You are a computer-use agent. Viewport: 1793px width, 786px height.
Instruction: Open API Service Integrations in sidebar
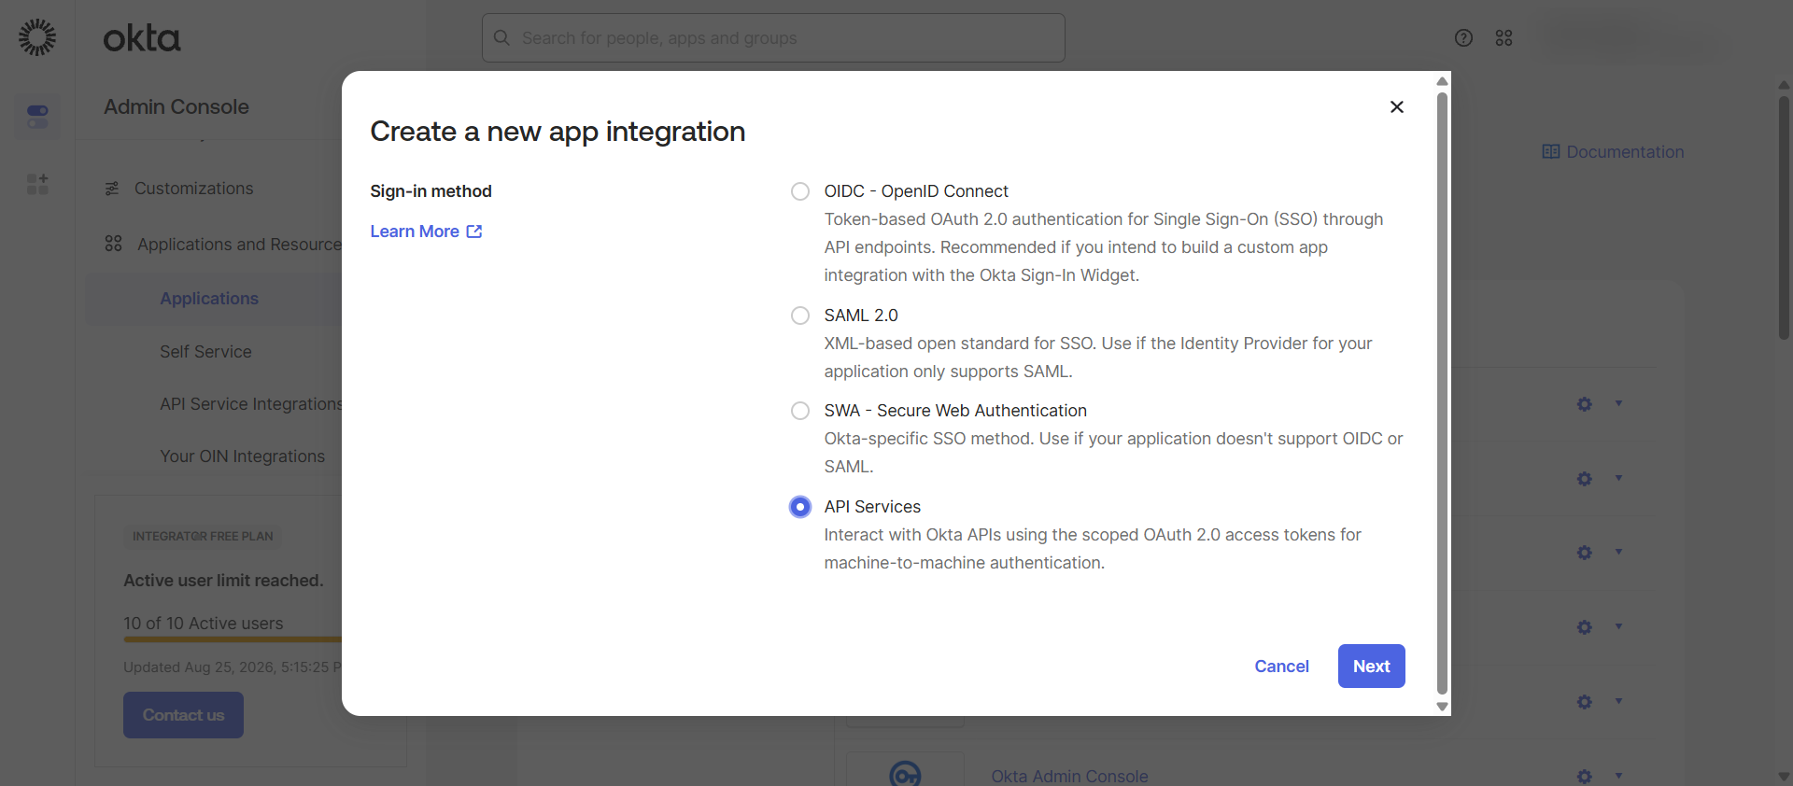pyautogui.click(x=251, y=404)
